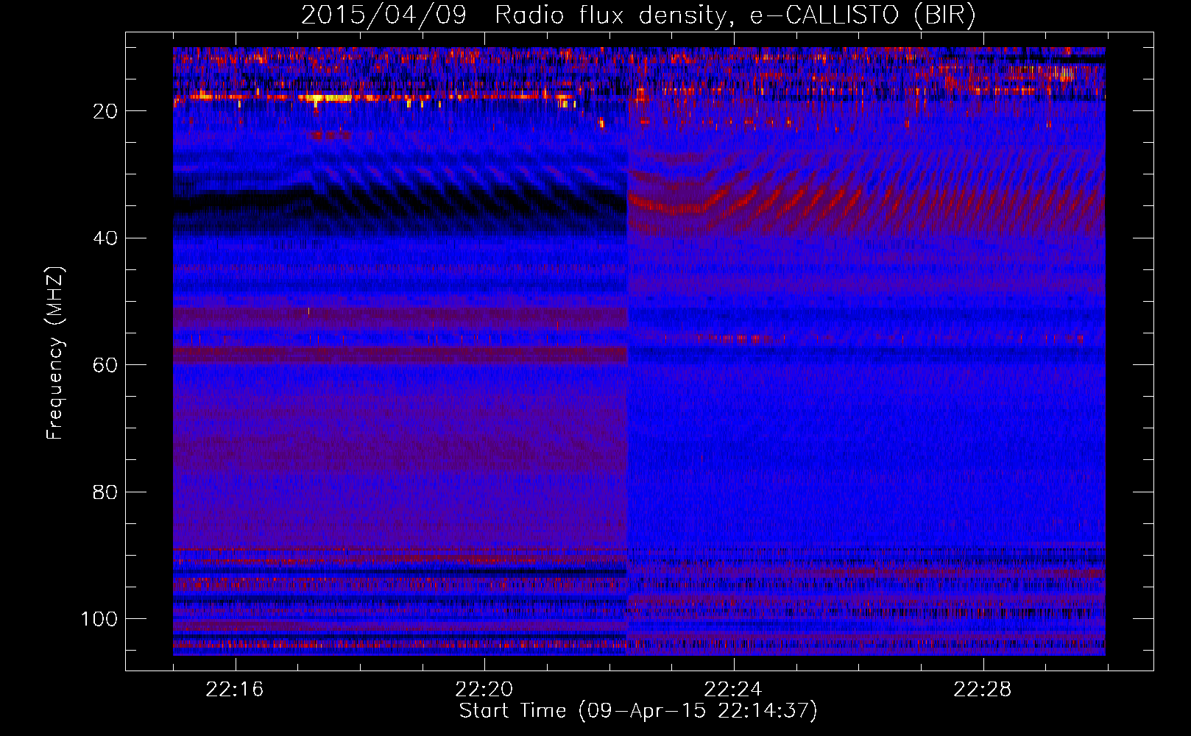Click the frequency tick label '100'
1191x736 pixels.
click(x=99, y=619)
